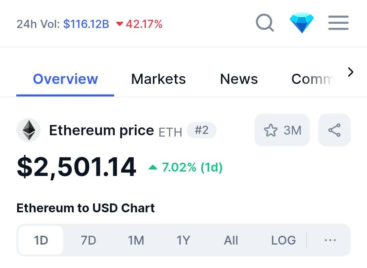
Task: Tap the blue diamond rewards icon
Action: 301,23
